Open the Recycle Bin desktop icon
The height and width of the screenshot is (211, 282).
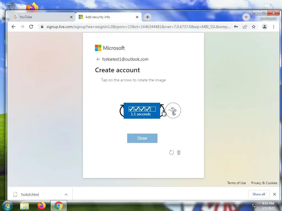pos(11,6)
